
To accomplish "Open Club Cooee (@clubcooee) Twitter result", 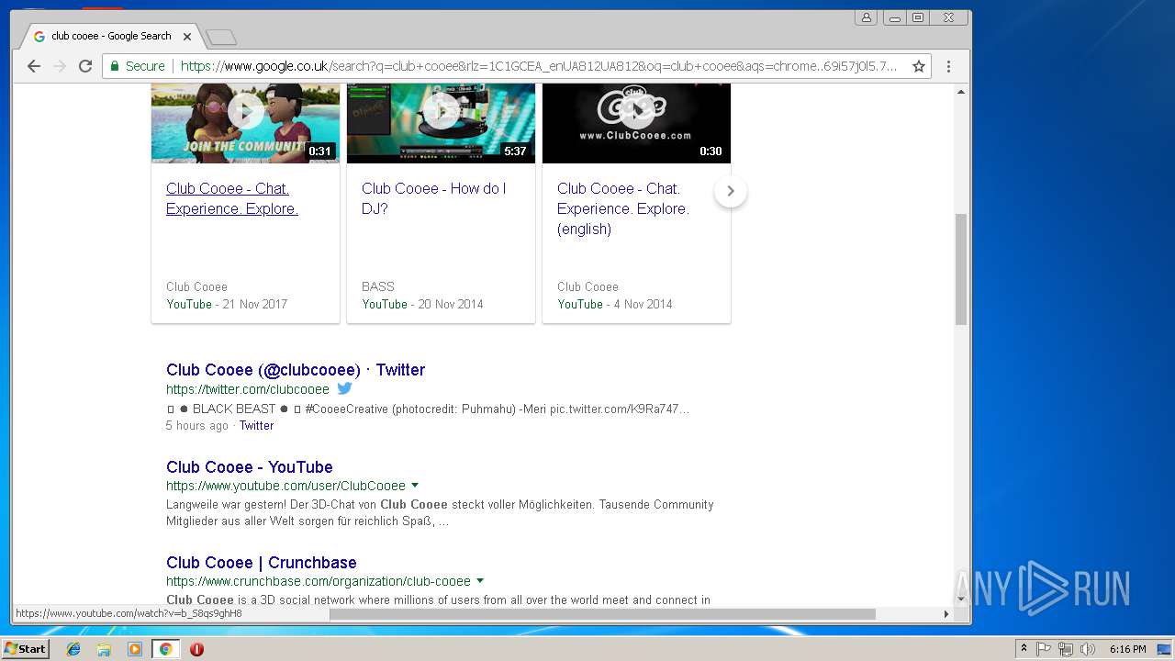I will 296,370.
